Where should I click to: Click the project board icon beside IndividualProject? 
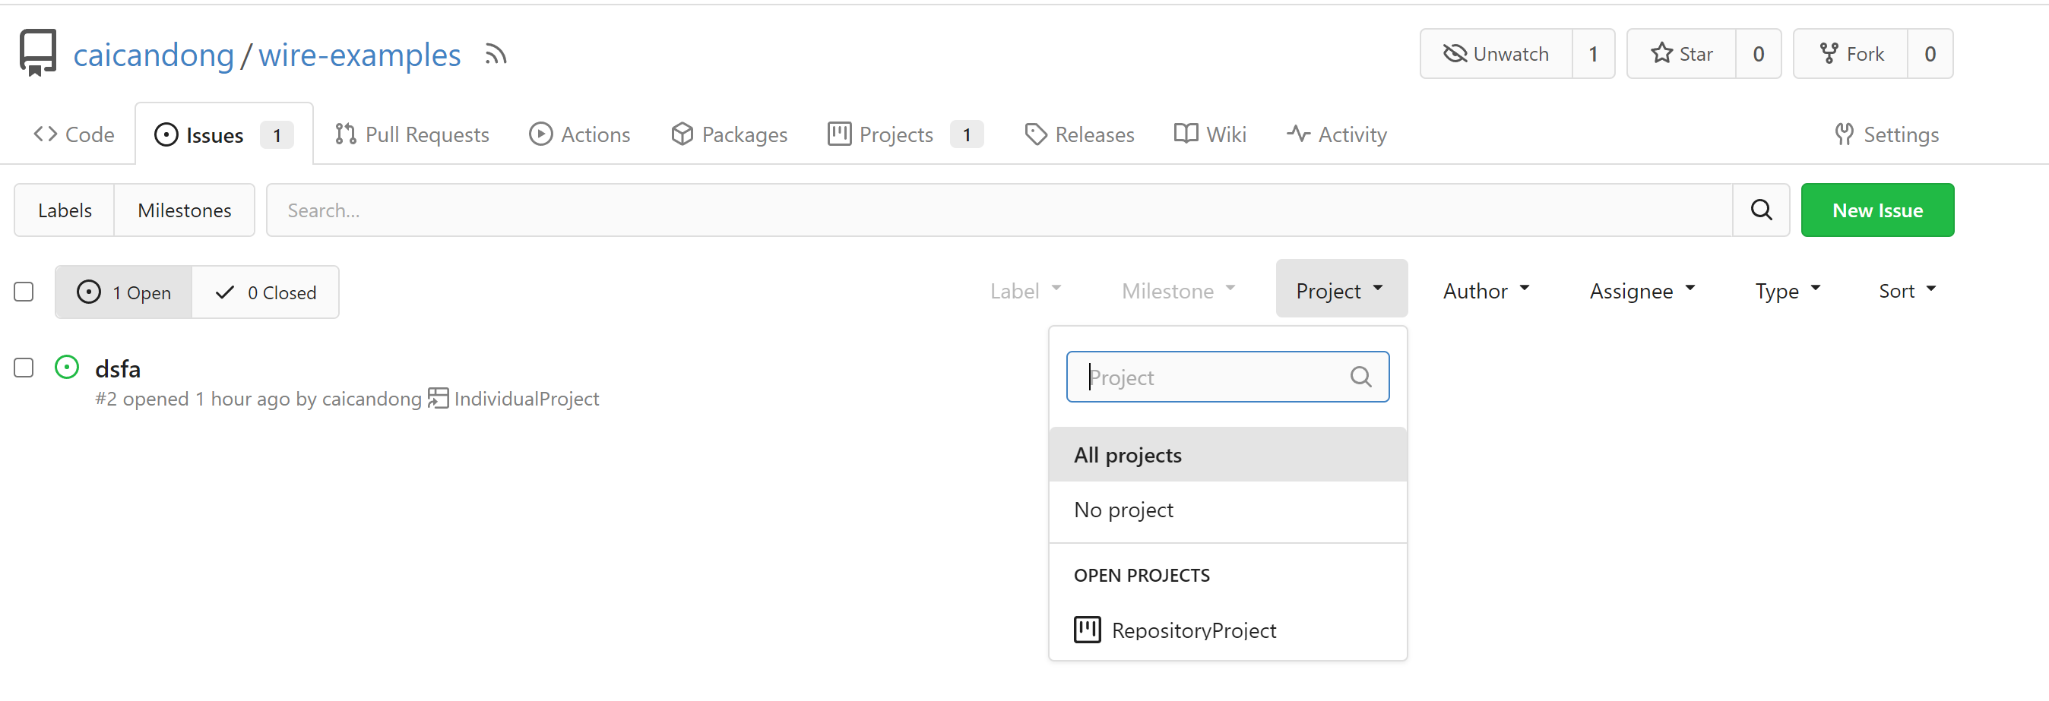pos(438,398)
